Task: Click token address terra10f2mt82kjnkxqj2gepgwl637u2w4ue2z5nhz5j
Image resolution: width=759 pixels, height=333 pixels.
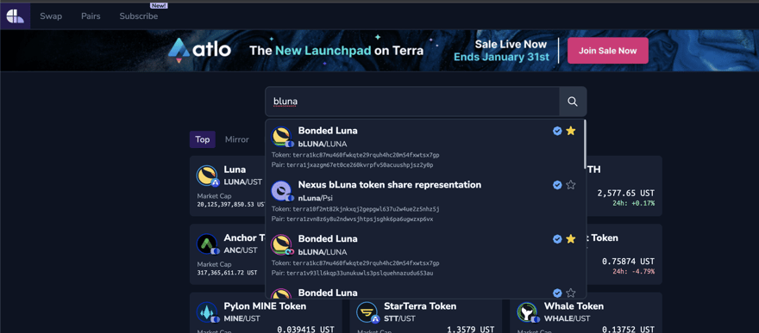Action: click(366, 209)
